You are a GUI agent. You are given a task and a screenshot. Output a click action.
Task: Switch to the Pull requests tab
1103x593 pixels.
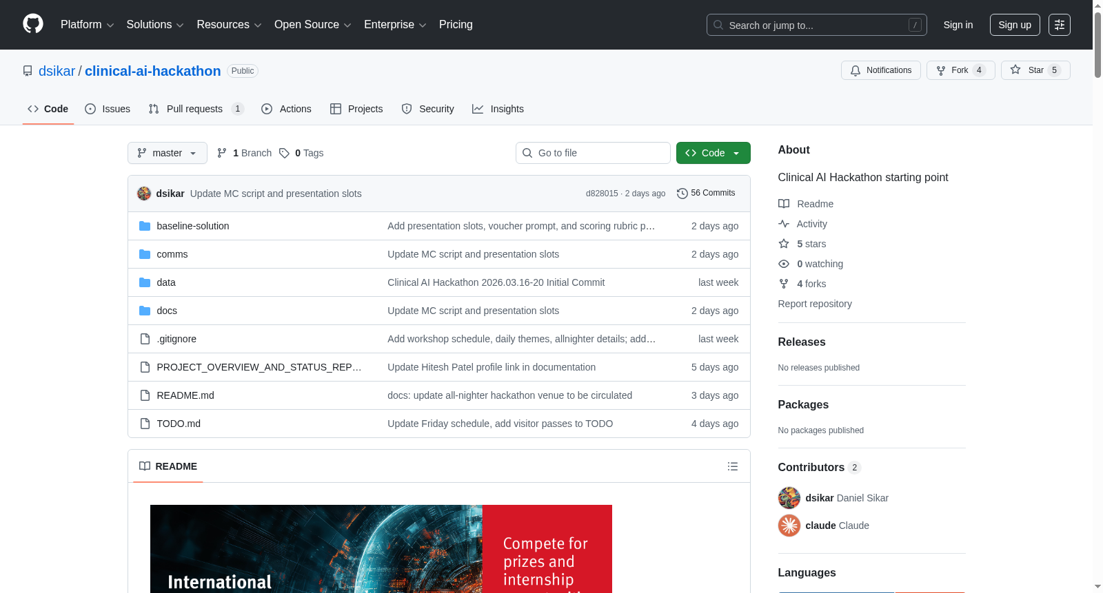coord(196,109)
